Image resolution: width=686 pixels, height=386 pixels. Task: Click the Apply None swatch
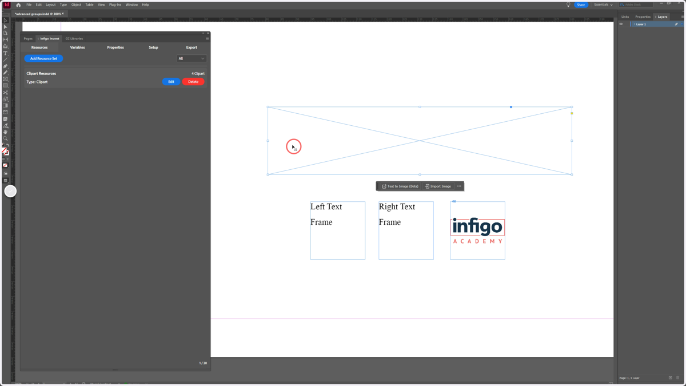[x=5, y=165]
